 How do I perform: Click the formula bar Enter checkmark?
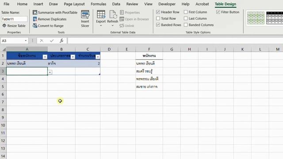click(x=52, y=41)
